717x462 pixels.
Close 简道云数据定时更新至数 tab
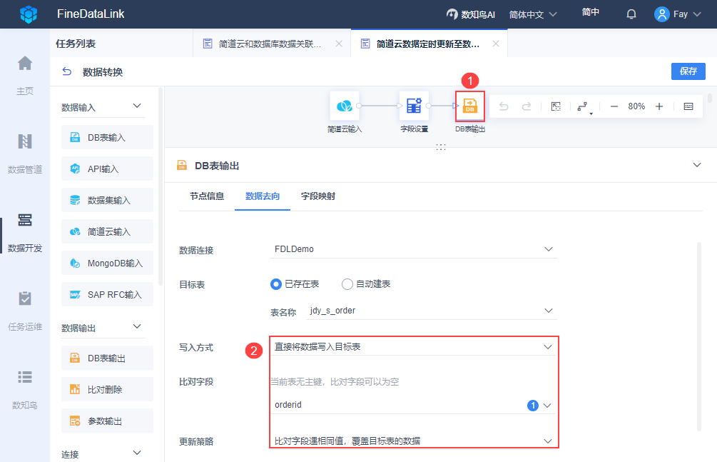pyautogui.click(x=496, y=44)
